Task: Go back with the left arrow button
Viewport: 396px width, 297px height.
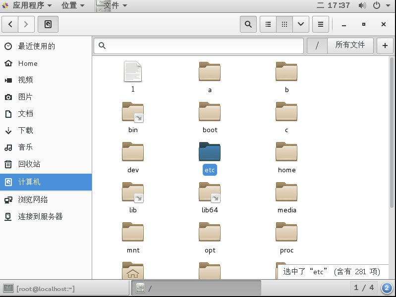Action: 10,24
